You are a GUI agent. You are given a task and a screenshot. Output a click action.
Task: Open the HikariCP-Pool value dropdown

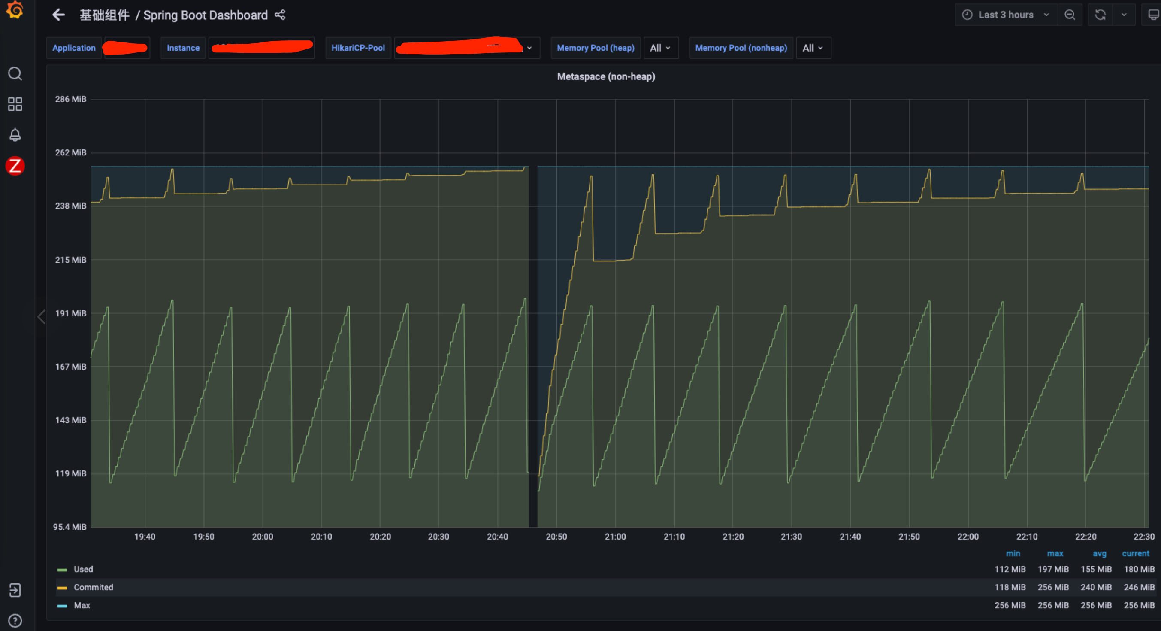click(x=466, y=48)
